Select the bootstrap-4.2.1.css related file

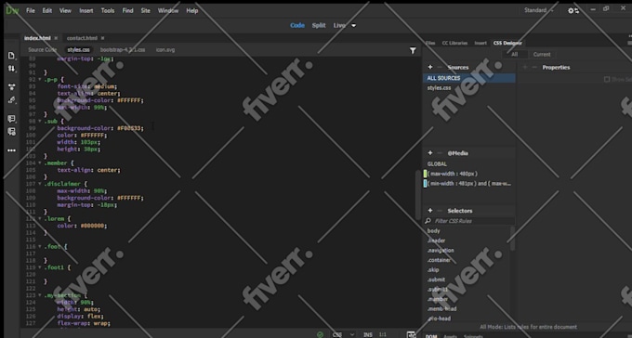pos(123,50)
